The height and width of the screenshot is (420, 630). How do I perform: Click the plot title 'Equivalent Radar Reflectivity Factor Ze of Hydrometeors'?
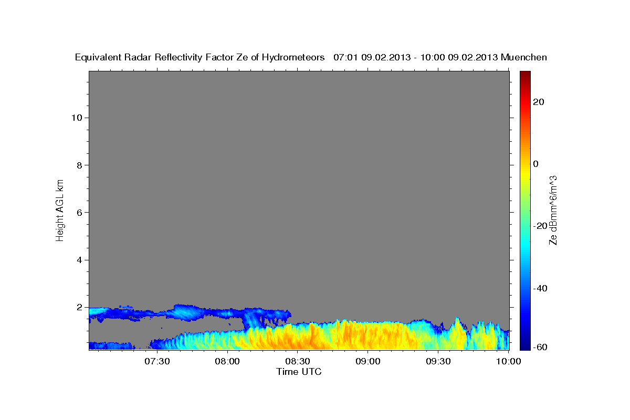pyautogui.click(x=200, y=58)
